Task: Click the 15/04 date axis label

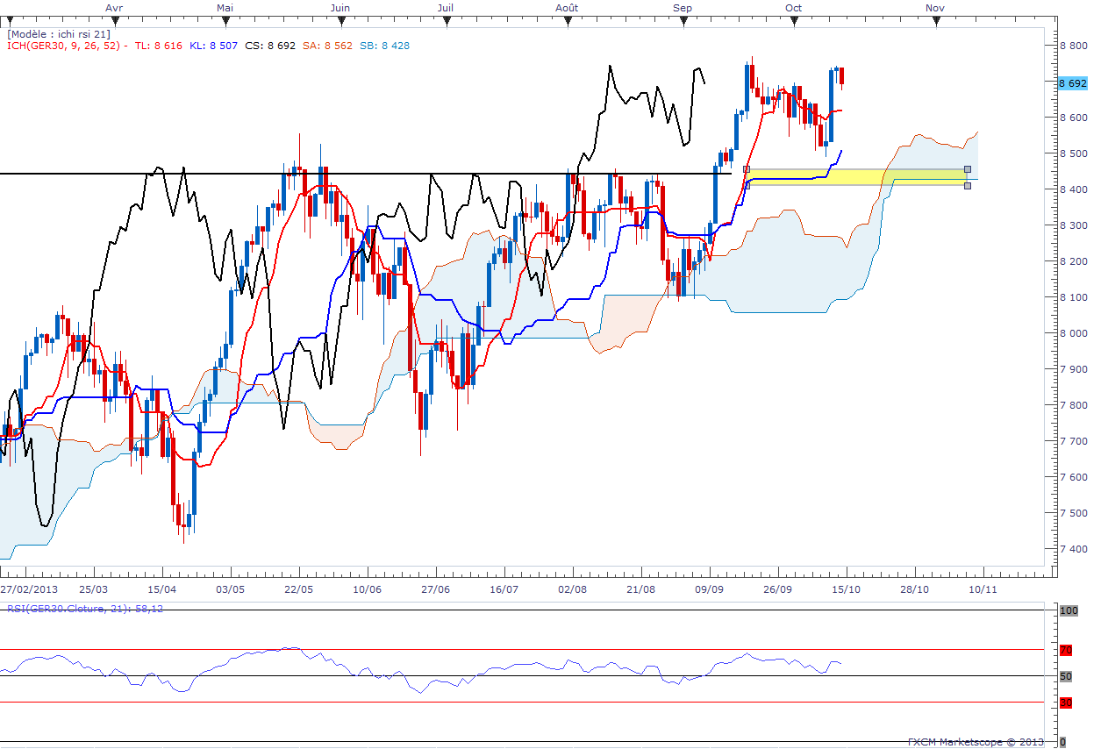Action: coord(162,589)
